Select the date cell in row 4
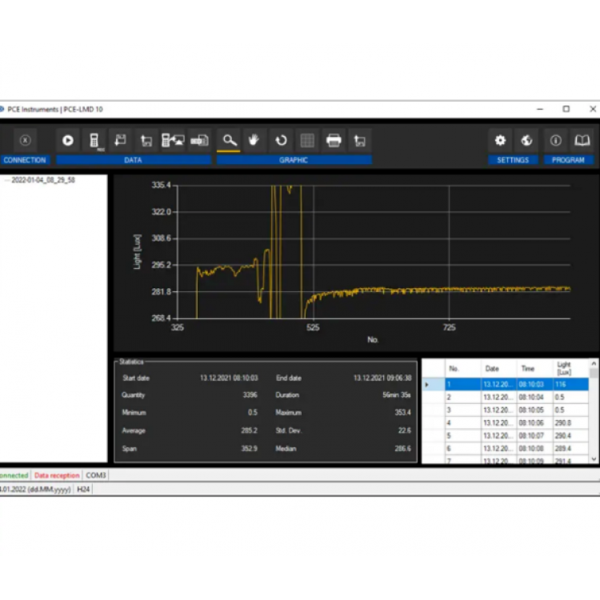This screenshot has width=600, height=600. coord(498,423)
